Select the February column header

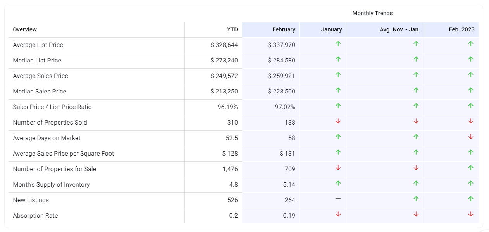pos(283,29)
